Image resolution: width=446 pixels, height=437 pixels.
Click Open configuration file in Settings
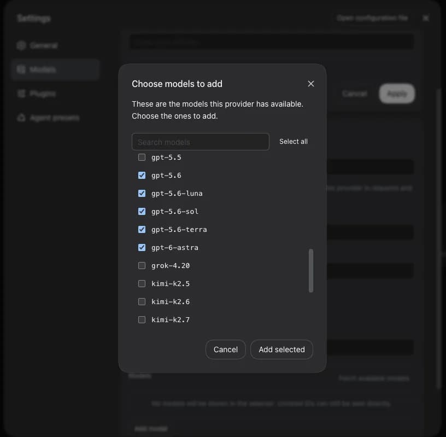[372, 18]
